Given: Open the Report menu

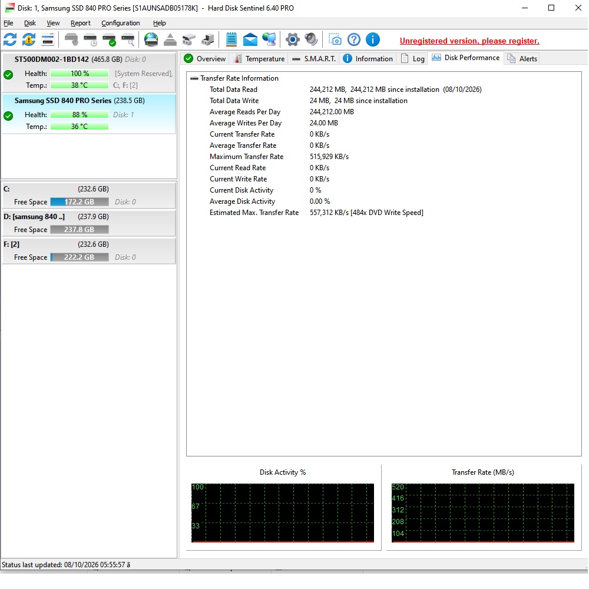Looking at the screenshot, I should coord(80,23).
